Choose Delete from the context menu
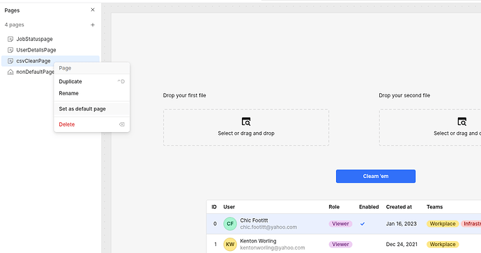This screenshot has width=481, height=253. pos(92,124)
